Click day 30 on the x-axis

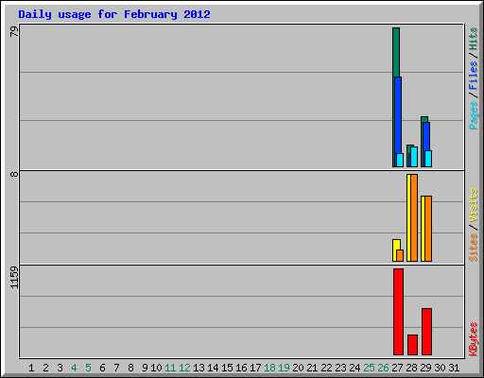coord(440,368)
